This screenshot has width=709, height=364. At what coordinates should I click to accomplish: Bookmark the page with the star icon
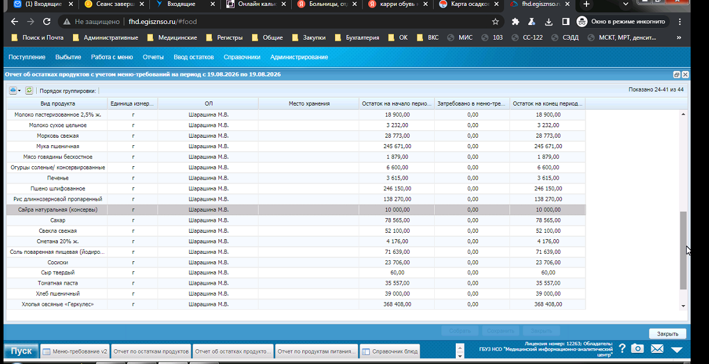point(495,22)
